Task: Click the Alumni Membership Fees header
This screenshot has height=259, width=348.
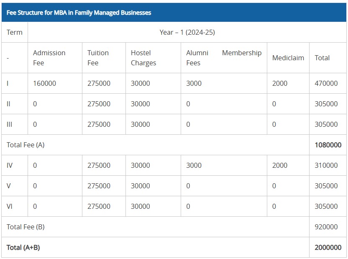Action: point(224,58)
